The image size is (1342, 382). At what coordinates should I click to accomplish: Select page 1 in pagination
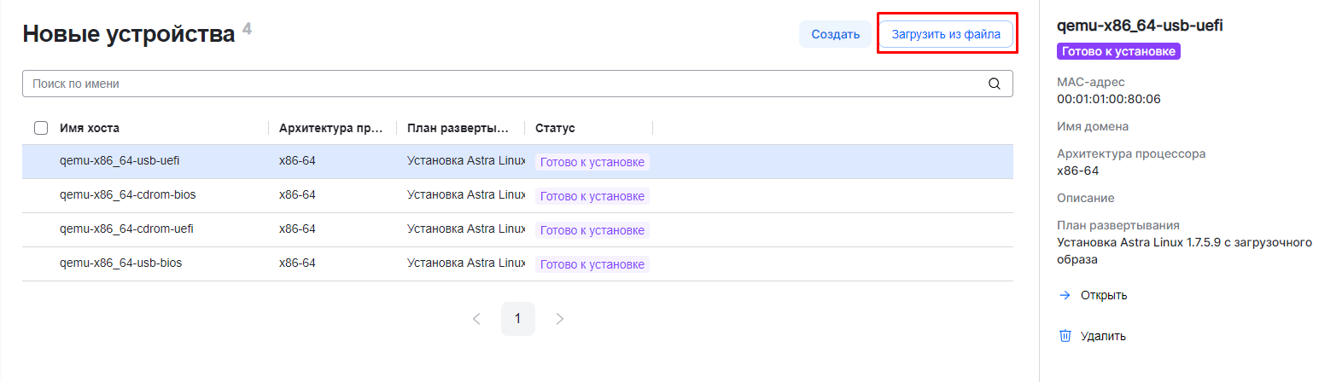pyautogui.click(x=517, y=319)
